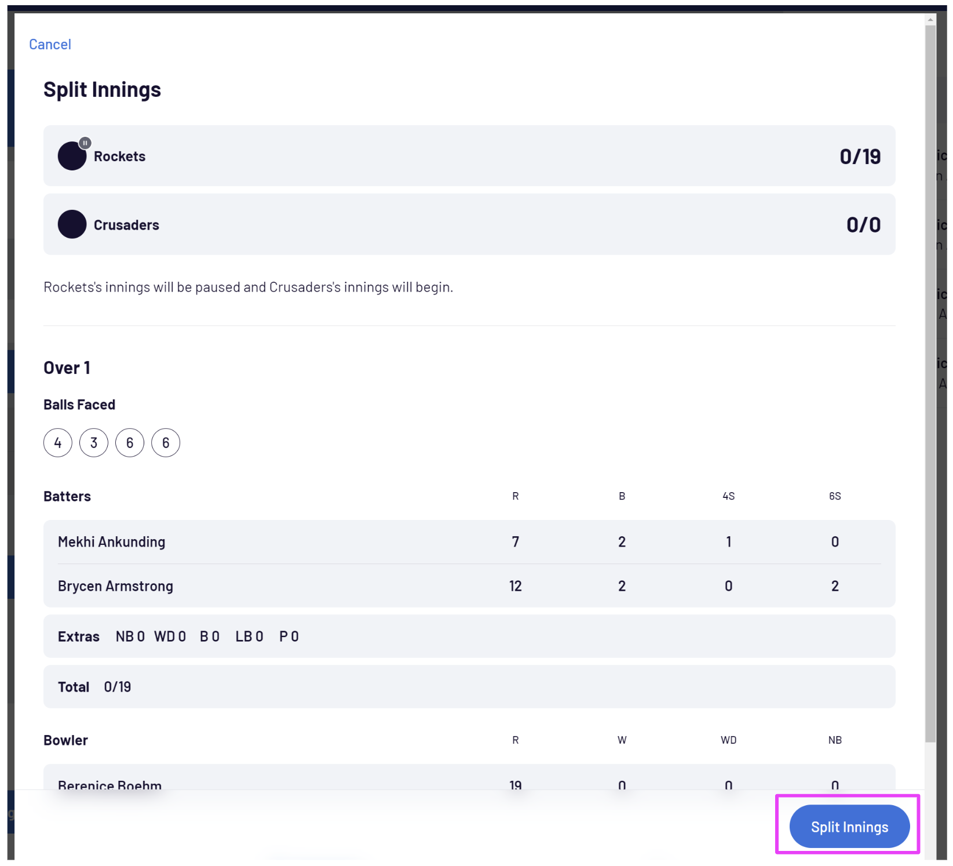Select the third ball circle with 6
Screen dimensions: 953x866
click(130, 443)
